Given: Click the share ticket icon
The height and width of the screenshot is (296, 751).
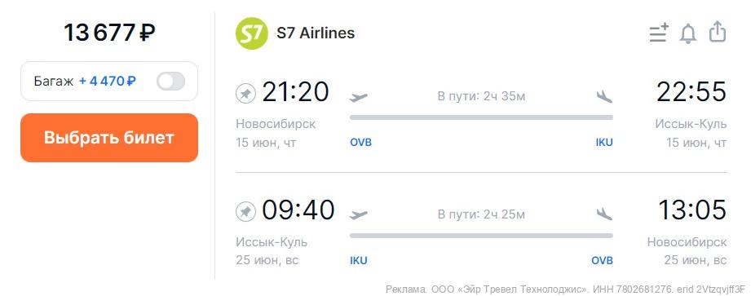Looking at the screenshot, I should (718, 32).
